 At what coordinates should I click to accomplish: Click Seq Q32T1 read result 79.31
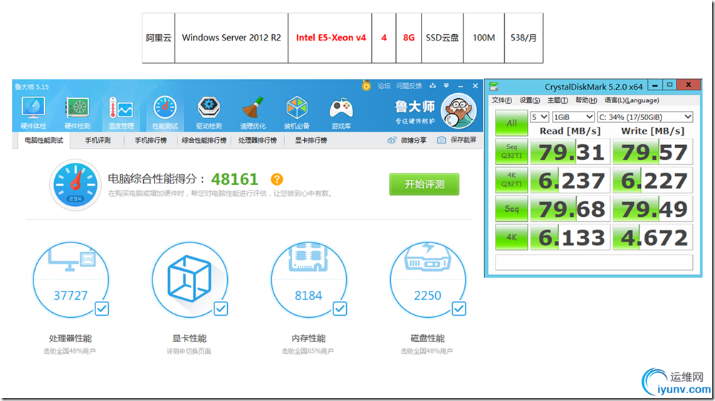click(x=570, y=151)
